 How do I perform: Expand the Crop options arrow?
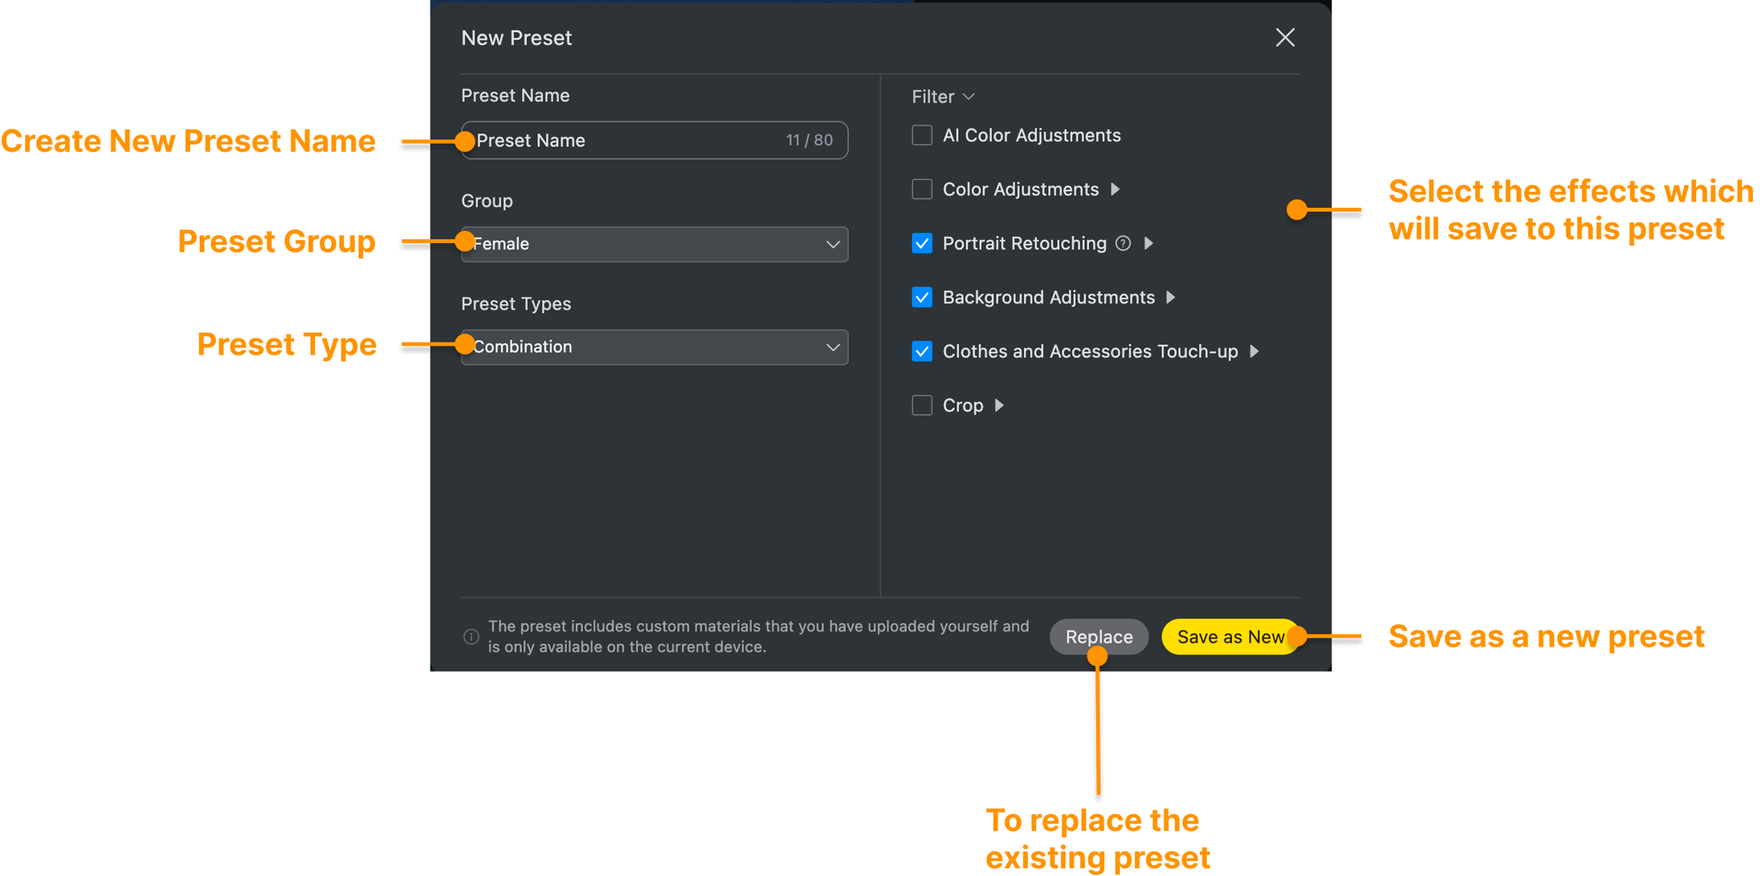pyautogui.click(x=999, y=406)
